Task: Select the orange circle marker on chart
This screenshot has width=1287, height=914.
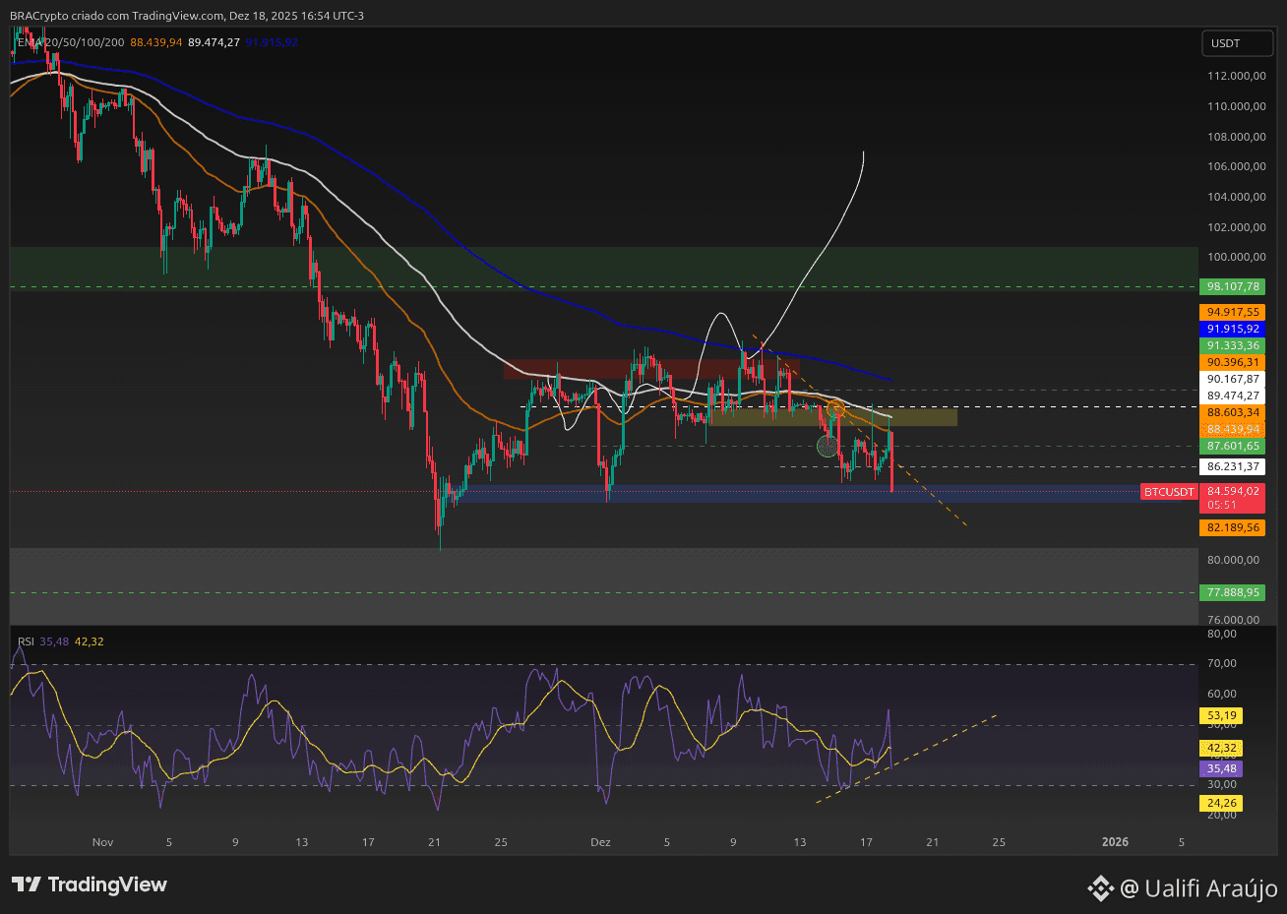Action: coord(835,409)
